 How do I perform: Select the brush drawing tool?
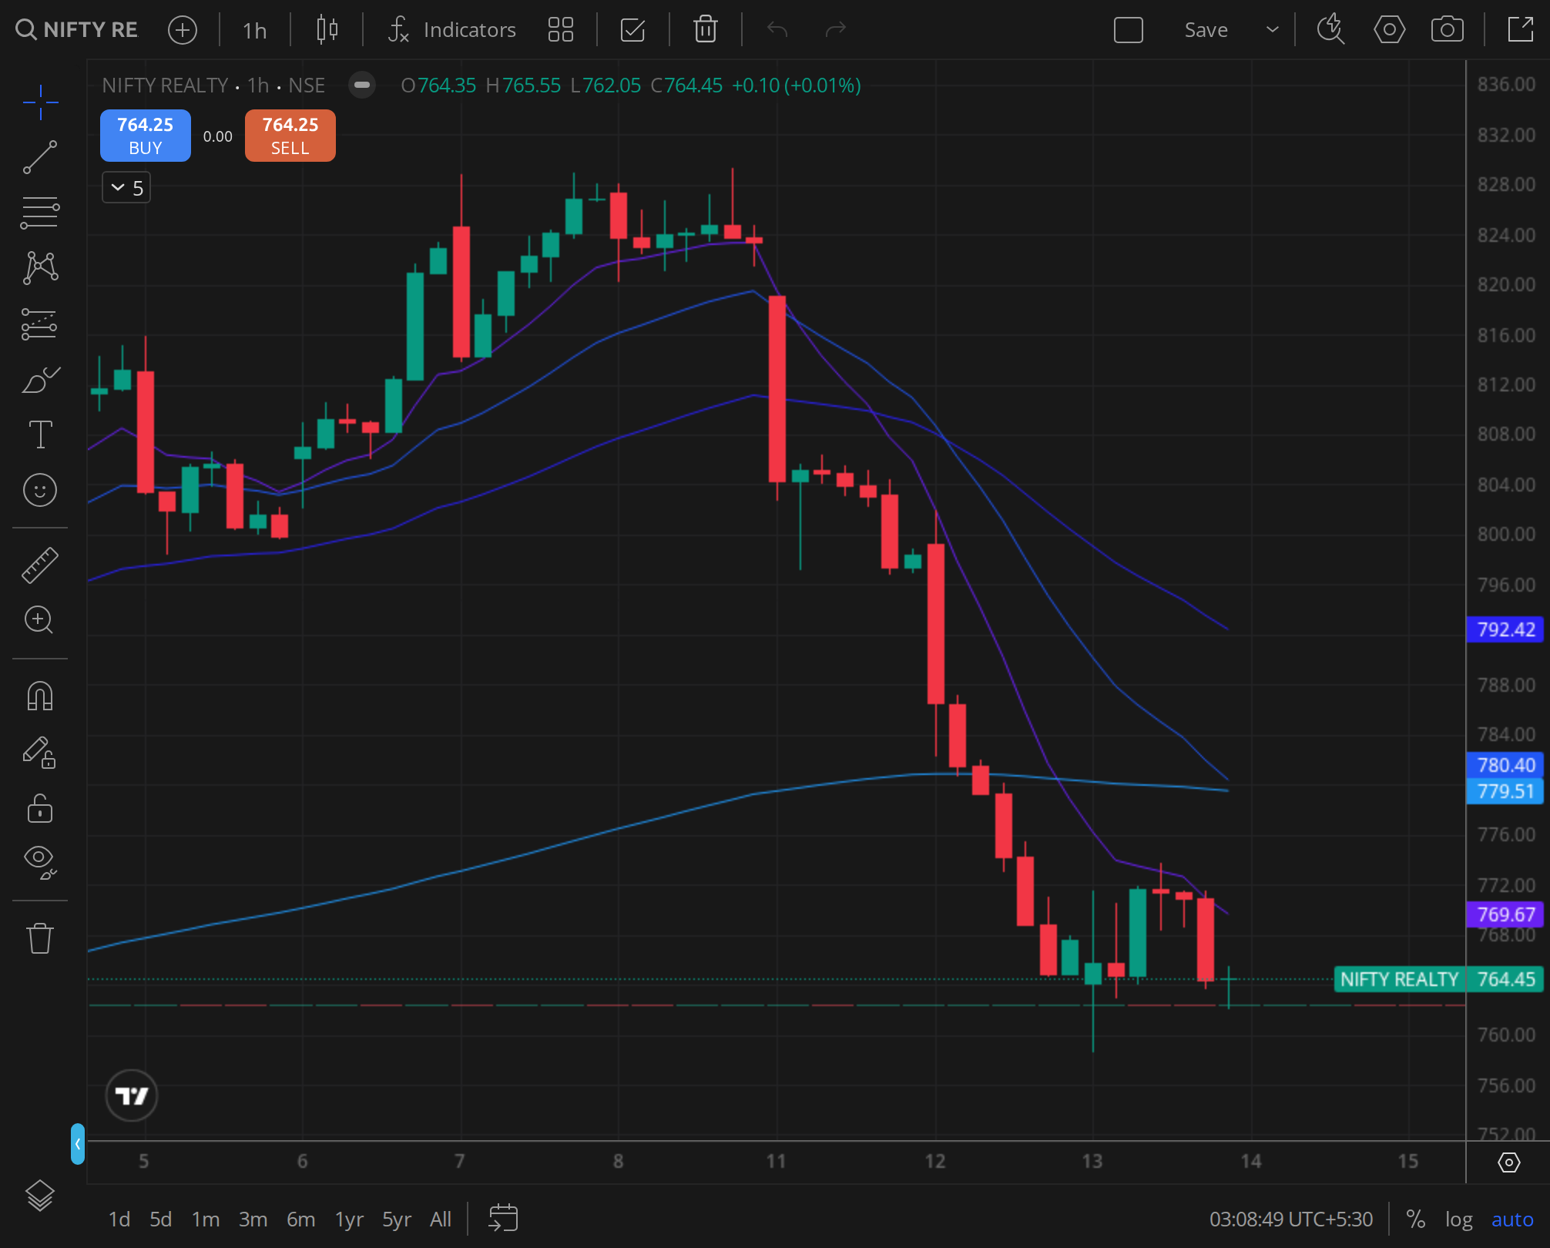(40, 379)
